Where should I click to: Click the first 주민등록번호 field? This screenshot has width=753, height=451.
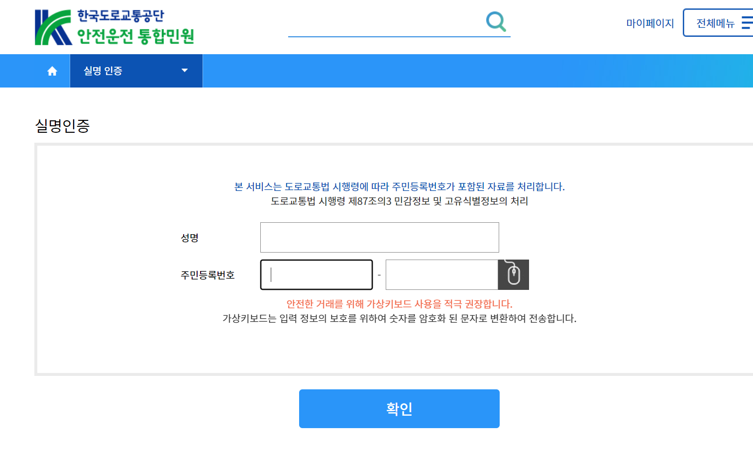317,274
